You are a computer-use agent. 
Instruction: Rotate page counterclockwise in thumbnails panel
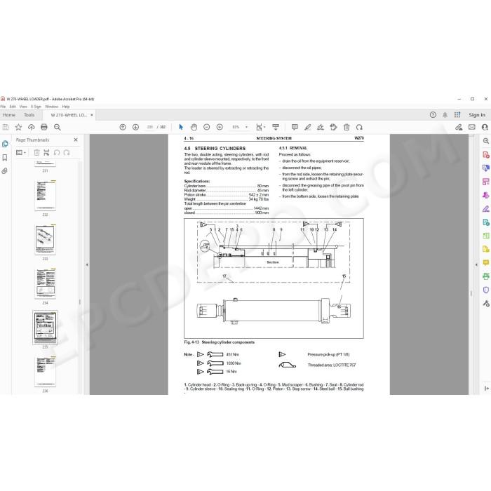pyautogui.click(x=57, y=152)
